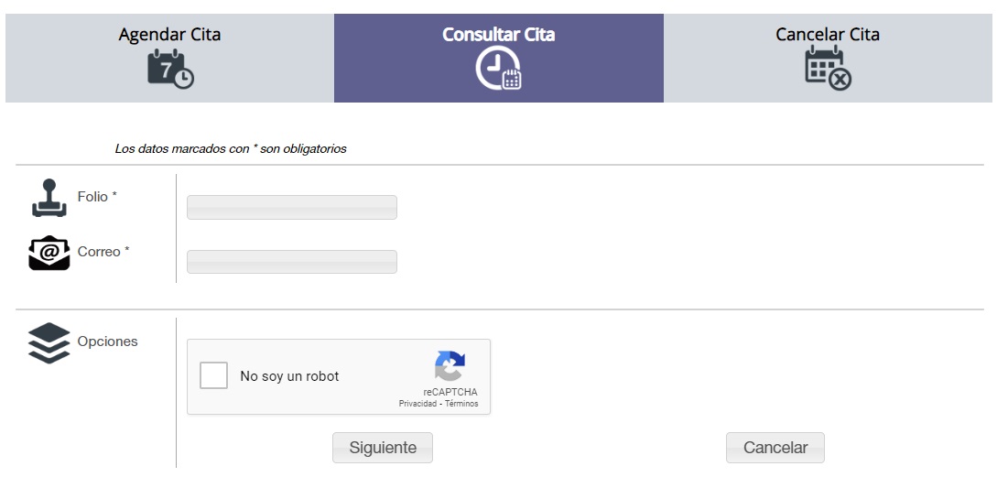The width and height of the screenshot is (997, 477).
Task: Click the envelope icon beside Correo
Action: pyautogui.click(x=49, y=253)
